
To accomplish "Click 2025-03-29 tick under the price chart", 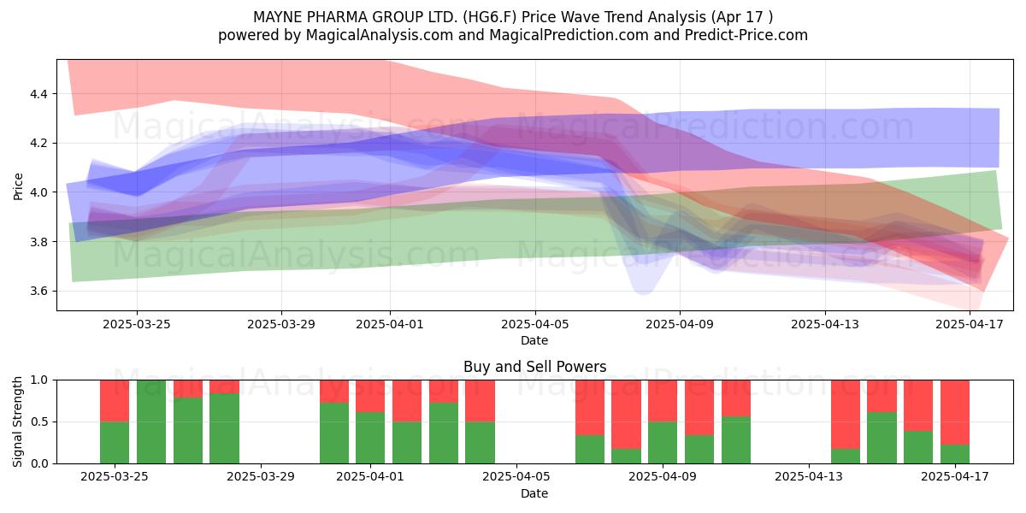I will click(x=281, y=324).
